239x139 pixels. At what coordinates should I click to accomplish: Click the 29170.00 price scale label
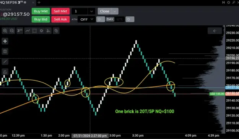tap(232, 78)
